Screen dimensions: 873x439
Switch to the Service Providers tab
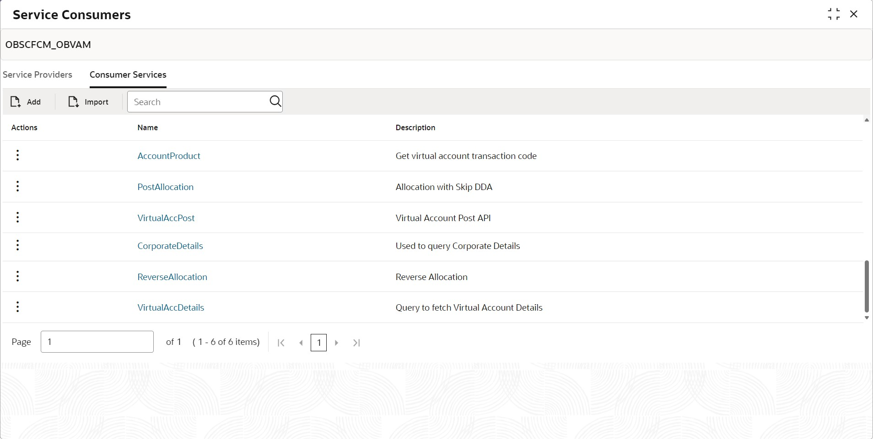point(38,74)
